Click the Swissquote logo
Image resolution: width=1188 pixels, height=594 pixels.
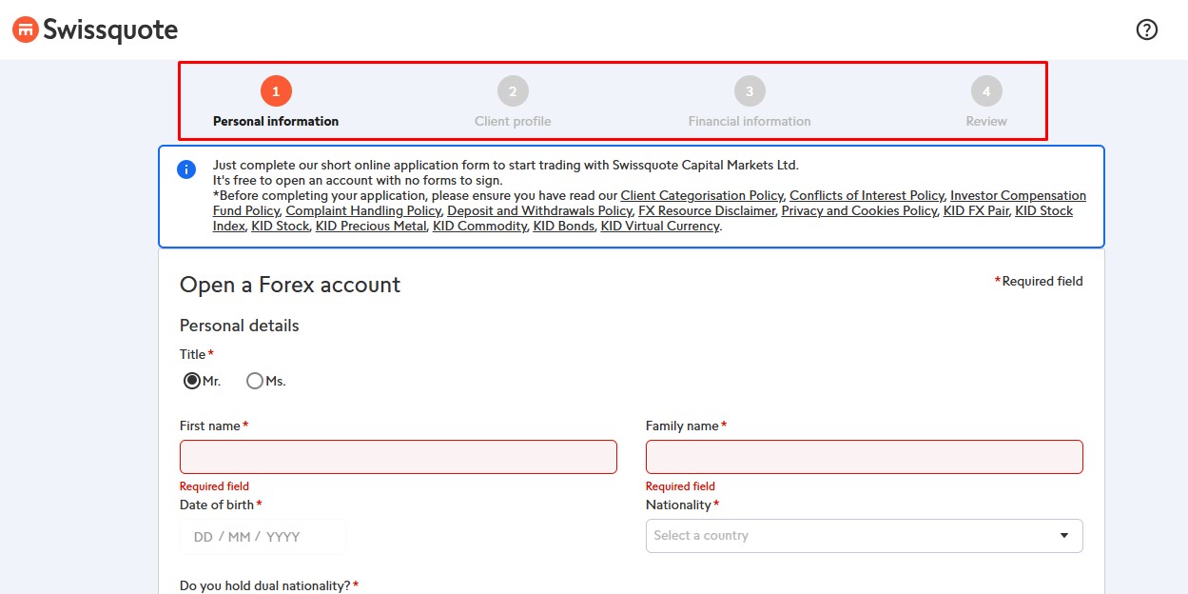coord(95,30)
